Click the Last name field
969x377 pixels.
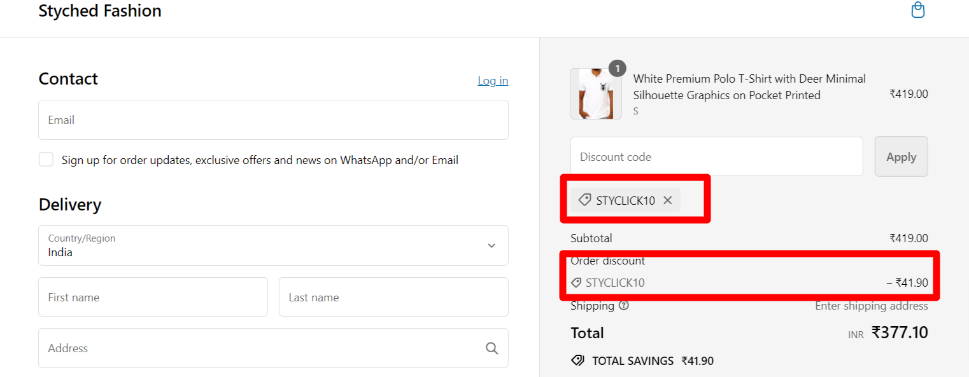[x=393, y=297]
